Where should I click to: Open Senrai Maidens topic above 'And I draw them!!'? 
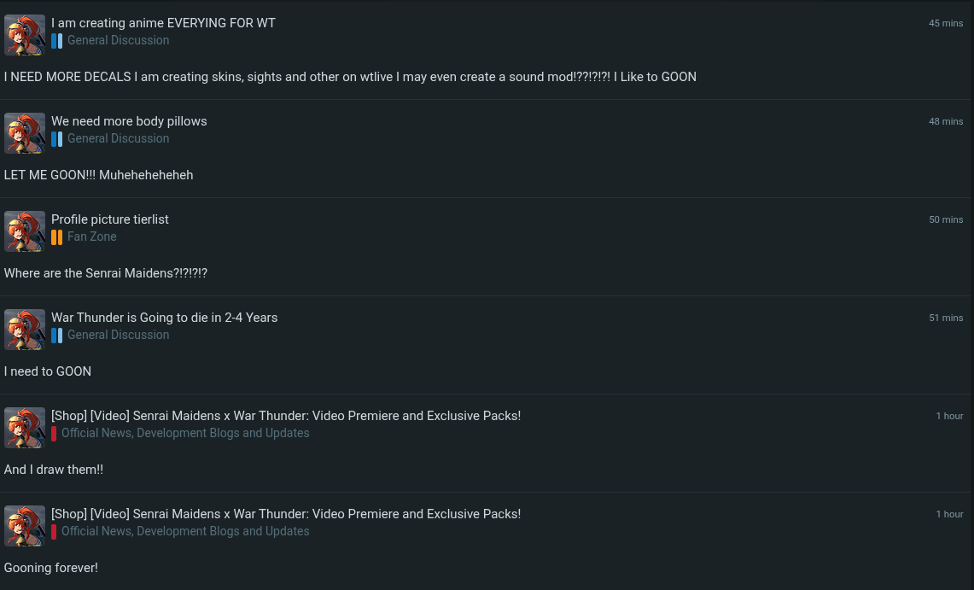(286, 416)
